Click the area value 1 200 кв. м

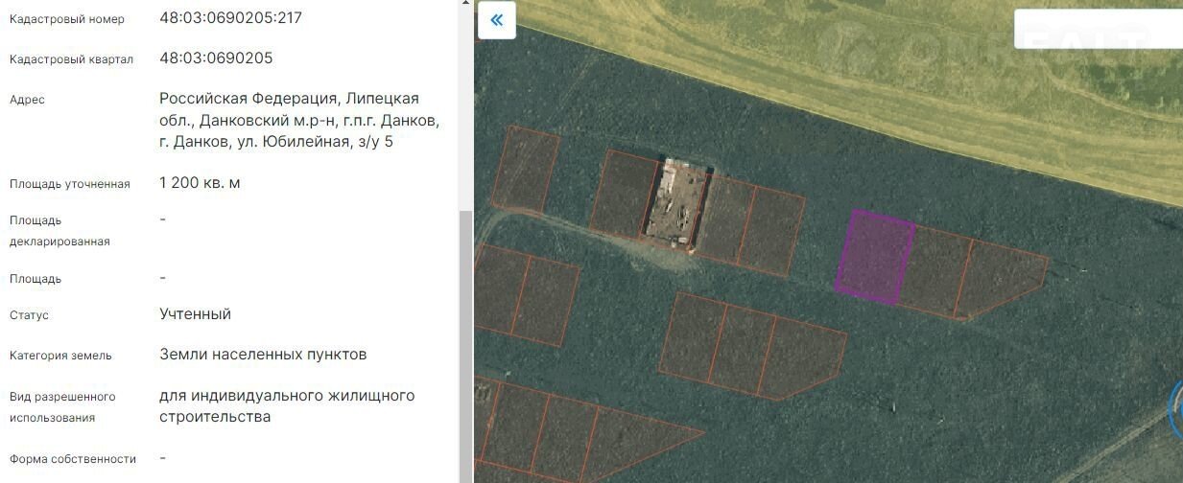pos(200,183)
